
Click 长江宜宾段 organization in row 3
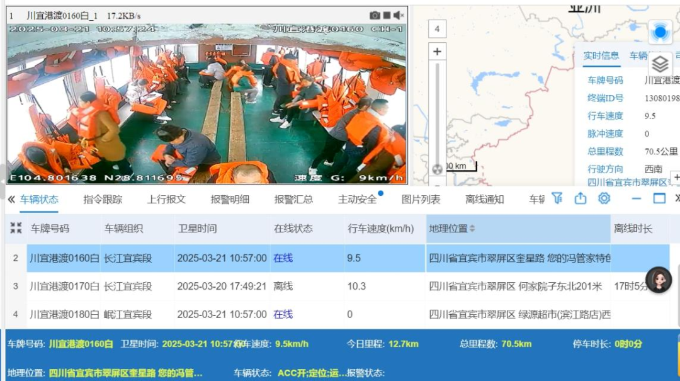[127, 287]
